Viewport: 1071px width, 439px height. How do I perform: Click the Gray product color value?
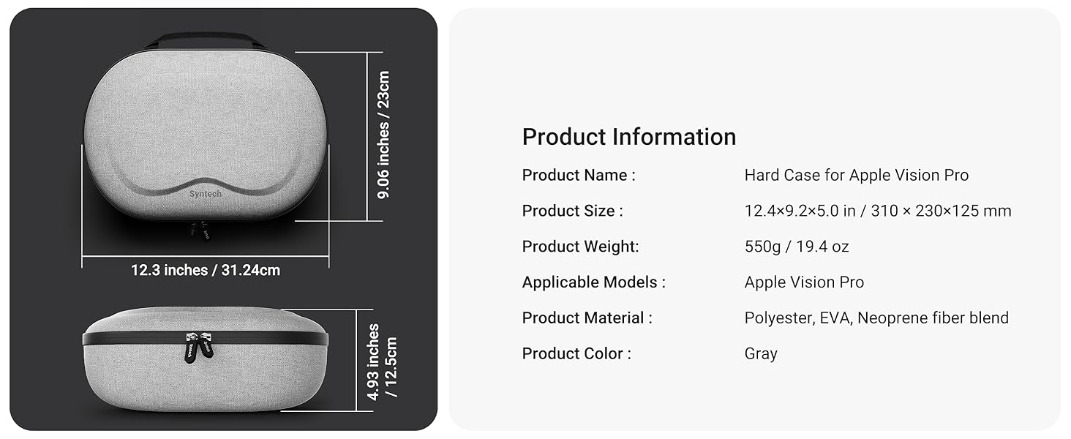[x=760, y=353]
